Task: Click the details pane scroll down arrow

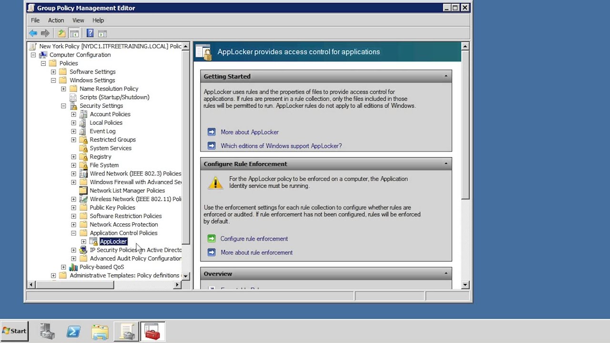Action: tap(465, 285)
